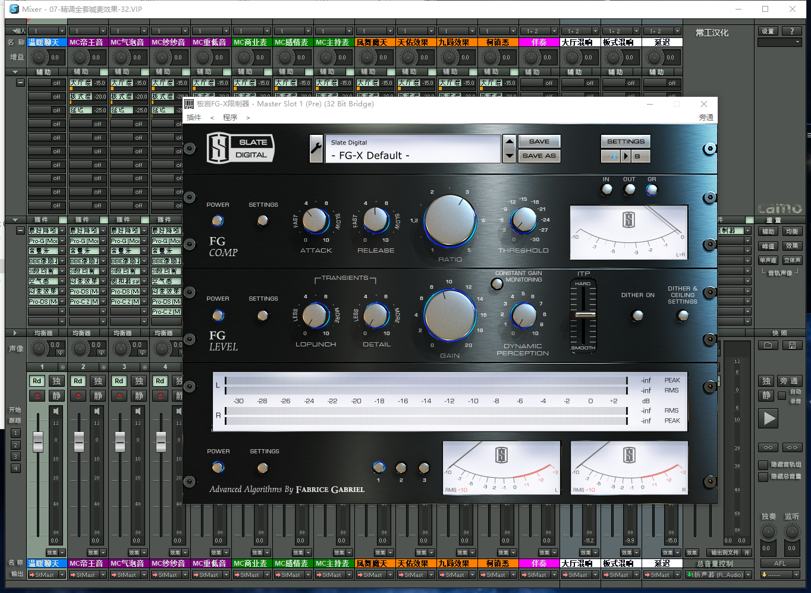Screen dimensions: 811x593
Task: Click the 设置 button in Mixer
Action: click(x=768, y=31)
